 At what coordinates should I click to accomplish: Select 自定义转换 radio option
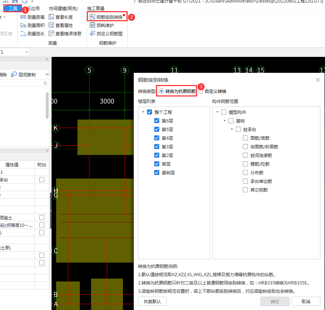tap(201, 91)
